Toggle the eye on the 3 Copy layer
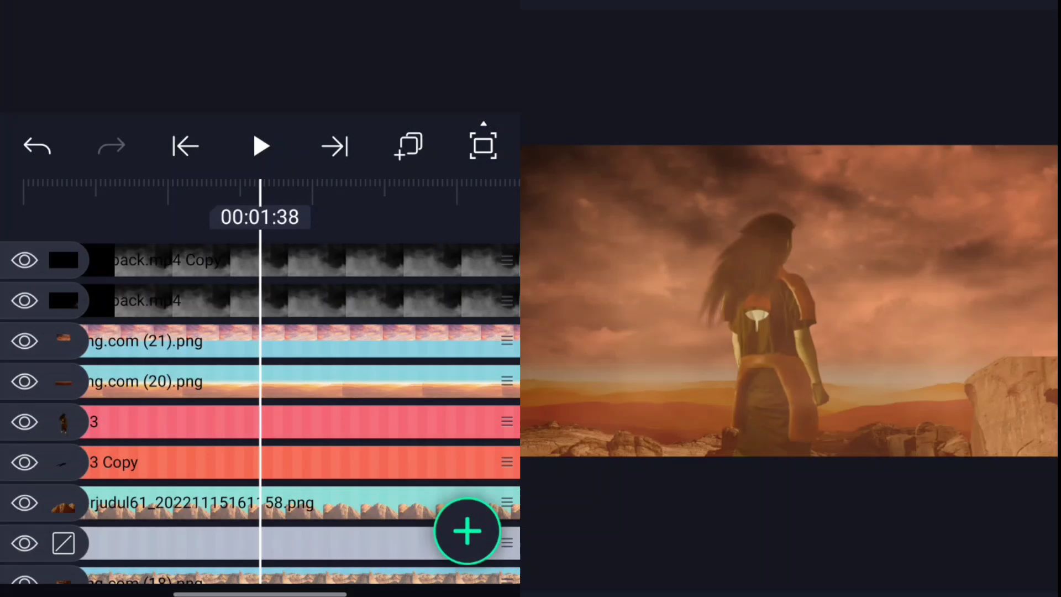The image size is (1061, 597). click(x=24, y=463)
